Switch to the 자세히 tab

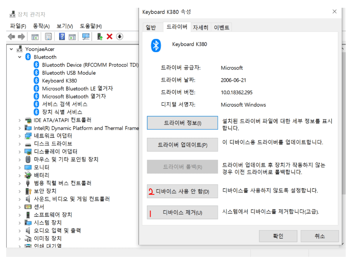pyautogui.click(x=201, y=27)
